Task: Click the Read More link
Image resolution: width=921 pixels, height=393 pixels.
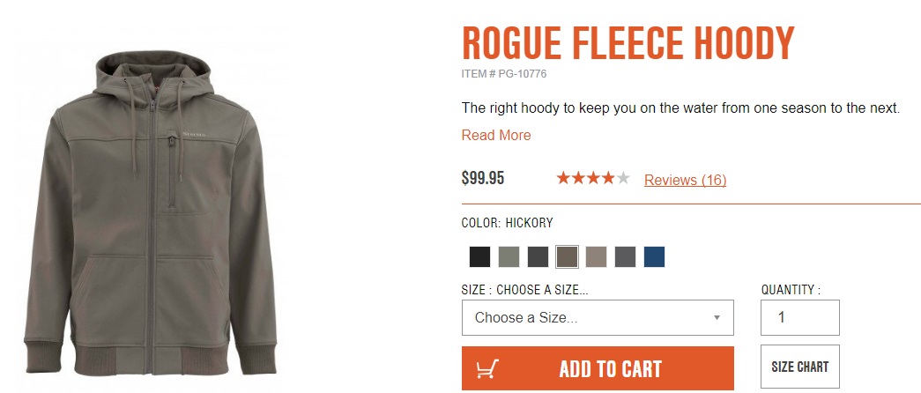Action: (496, 136)
